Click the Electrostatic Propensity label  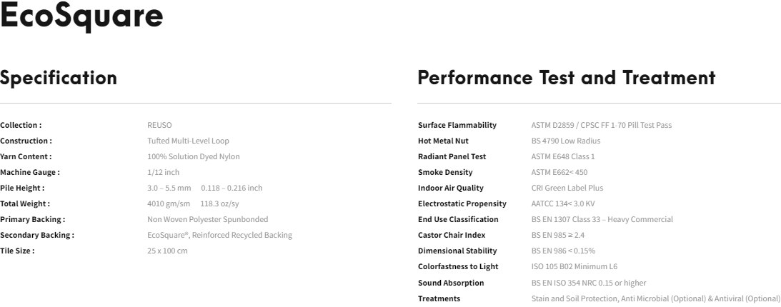pyautogui.click(x=462, y=203)
